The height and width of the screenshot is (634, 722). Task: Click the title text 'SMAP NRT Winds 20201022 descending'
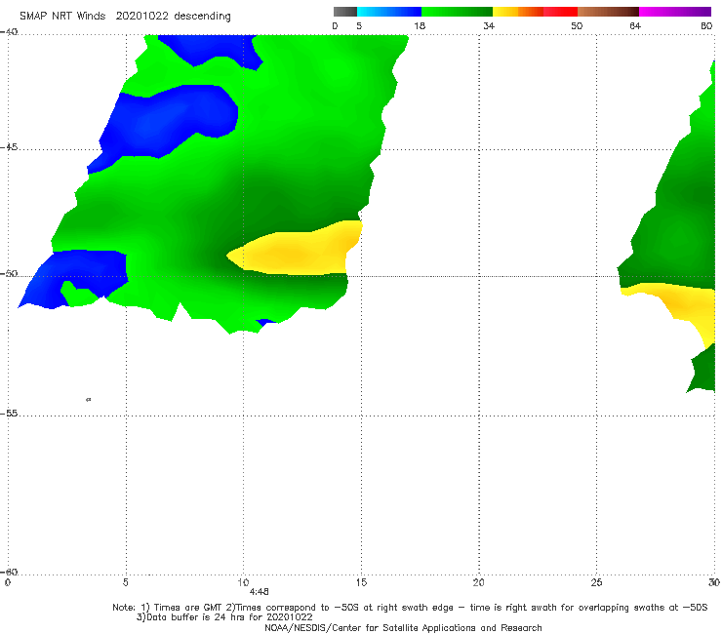(x=125, y=17)
